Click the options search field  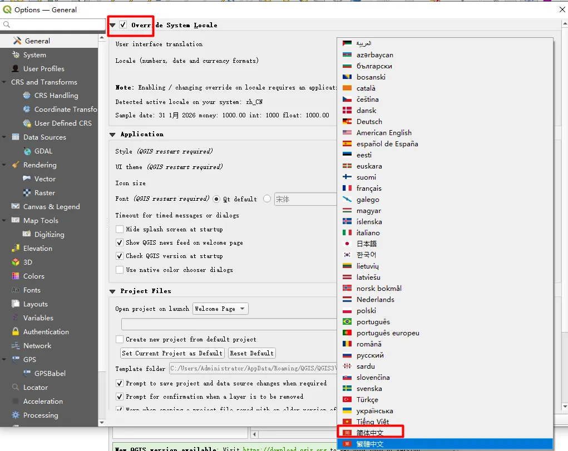pyautogui.click(x=53, y=24)
